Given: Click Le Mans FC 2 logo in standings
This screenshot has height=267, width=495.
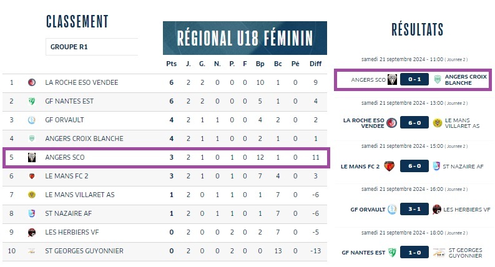Looking at the screenshot, I should pyautogui.click(x=32, y=176).
